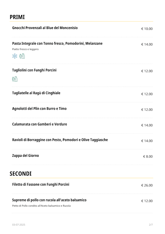Select the SECONDI section heading
The height and width of the screenshot is (234, 165).
[x=21, y=173]
